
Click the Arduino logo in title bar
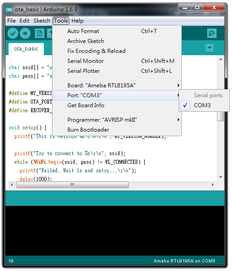click(x=9, y=10)
